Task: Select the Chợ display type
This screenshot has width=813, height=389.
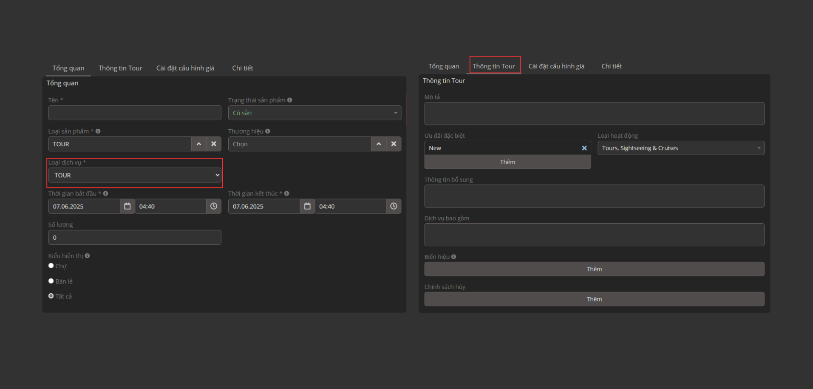Action: point(51,266)
